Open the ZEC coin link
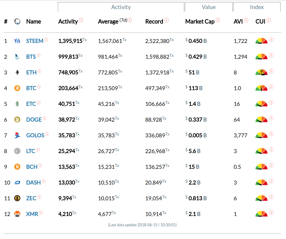 pyautogui.click(x=31, y=198)
